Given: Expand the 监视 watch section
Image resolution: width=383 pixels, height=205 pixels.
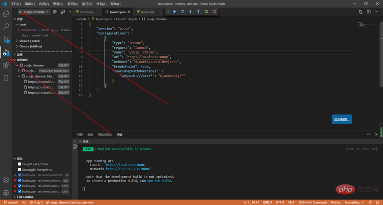Looking at the screenshot, I should point(15,54).
